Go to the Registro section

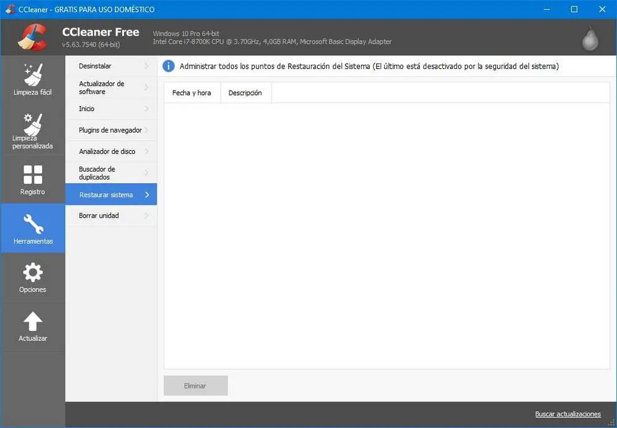33,180
